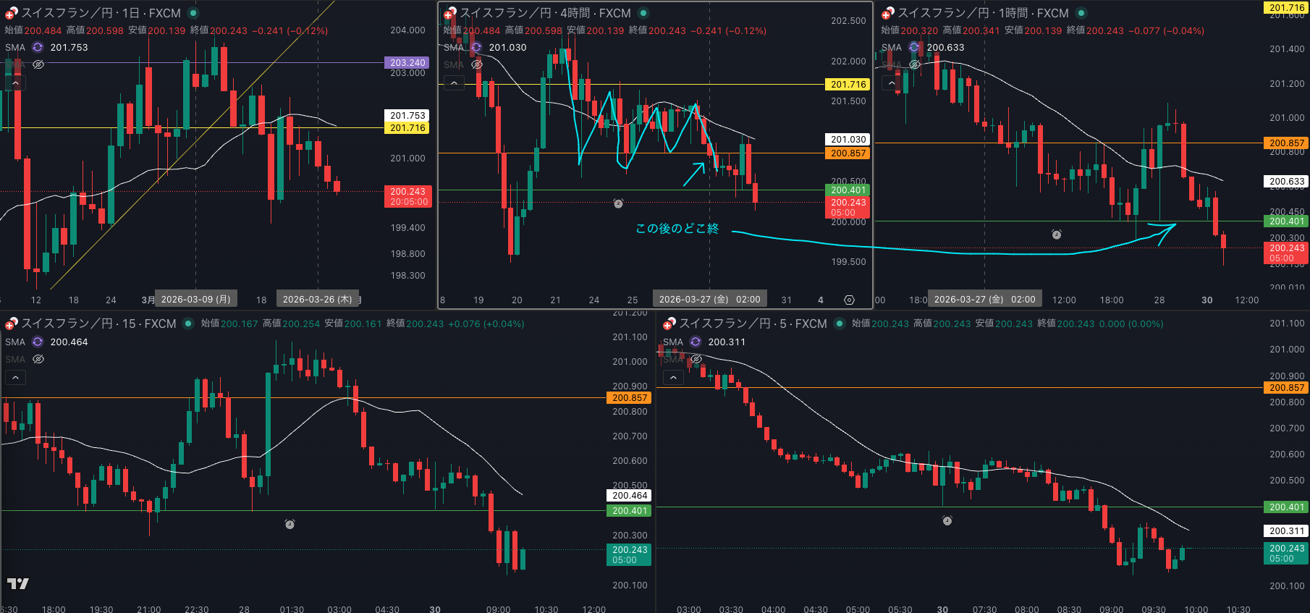The width and height of the screenshot is (1310, 613).
Task: Click the alarm clock icon on the 1-hour chart
Action: click(1057, 234)
